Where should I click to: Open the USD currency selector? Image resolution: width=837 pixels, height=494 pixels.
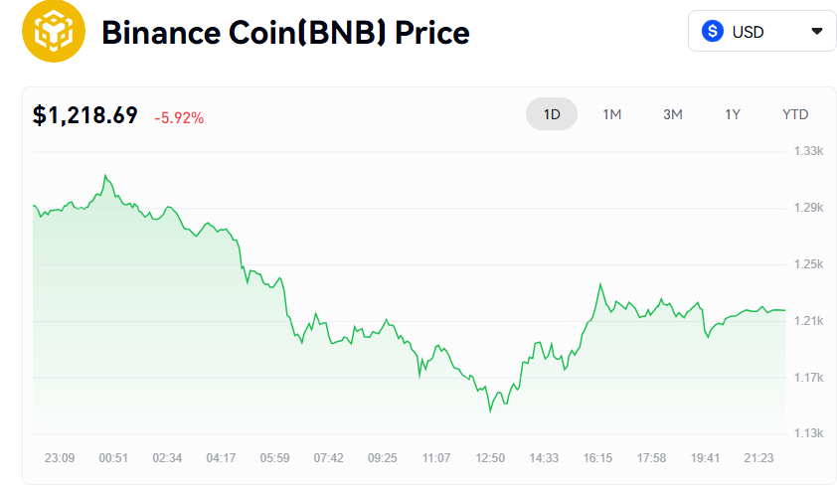click(x=761, y=31)
